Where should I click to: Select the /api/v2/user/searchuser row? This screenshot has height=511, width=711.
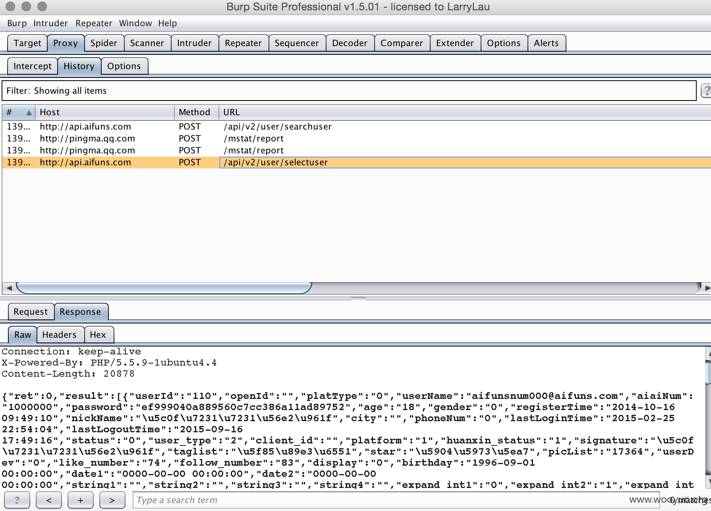click(x=356, y=127)
